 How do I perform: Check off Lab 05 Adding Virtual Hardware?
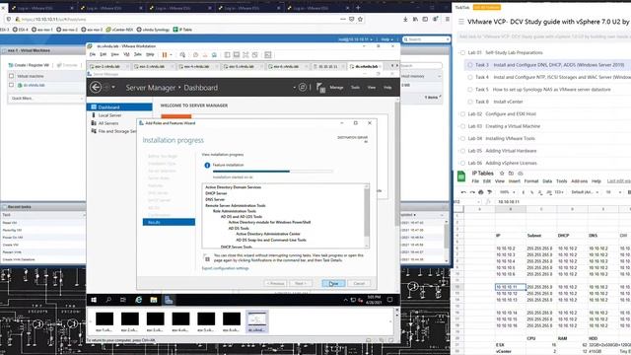(462, 151)
